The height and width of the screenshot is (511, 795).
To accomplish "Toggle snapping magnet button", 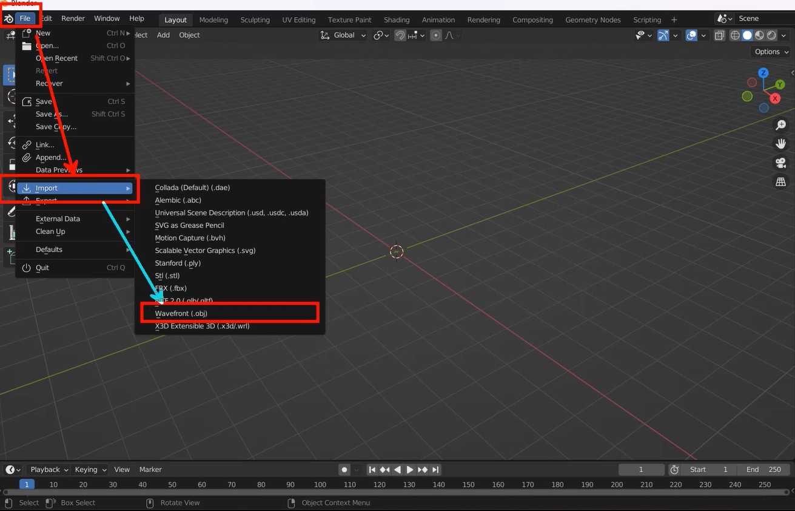I will point(400,35).
